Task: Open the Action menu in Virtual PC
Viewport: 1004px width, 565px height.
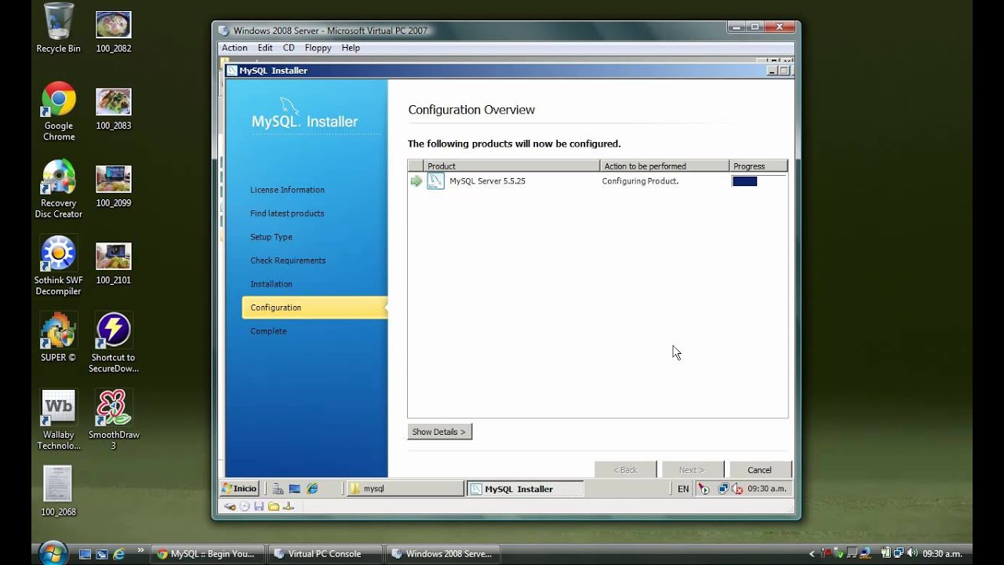Action: tap(235, 48)
